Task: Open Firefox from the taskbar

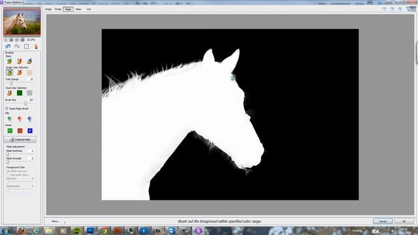Action: (22, 230)
